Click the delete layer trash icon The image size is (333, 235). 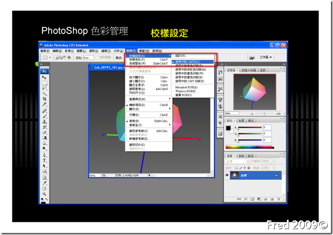(278, 199)
